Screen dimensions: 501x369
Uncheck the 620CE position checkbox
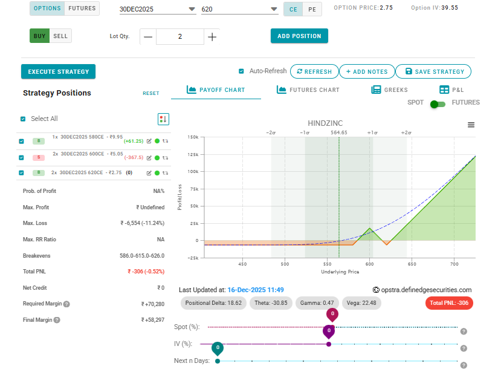[x=21, y=173]
